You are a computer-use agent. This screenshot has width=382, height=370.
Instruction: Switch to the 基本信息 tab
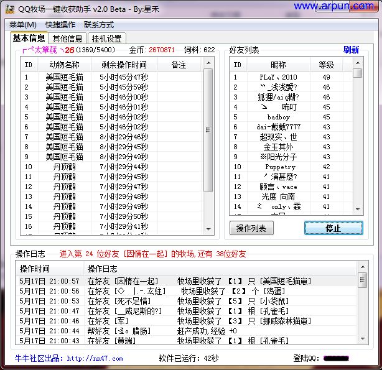coord(29,38)
